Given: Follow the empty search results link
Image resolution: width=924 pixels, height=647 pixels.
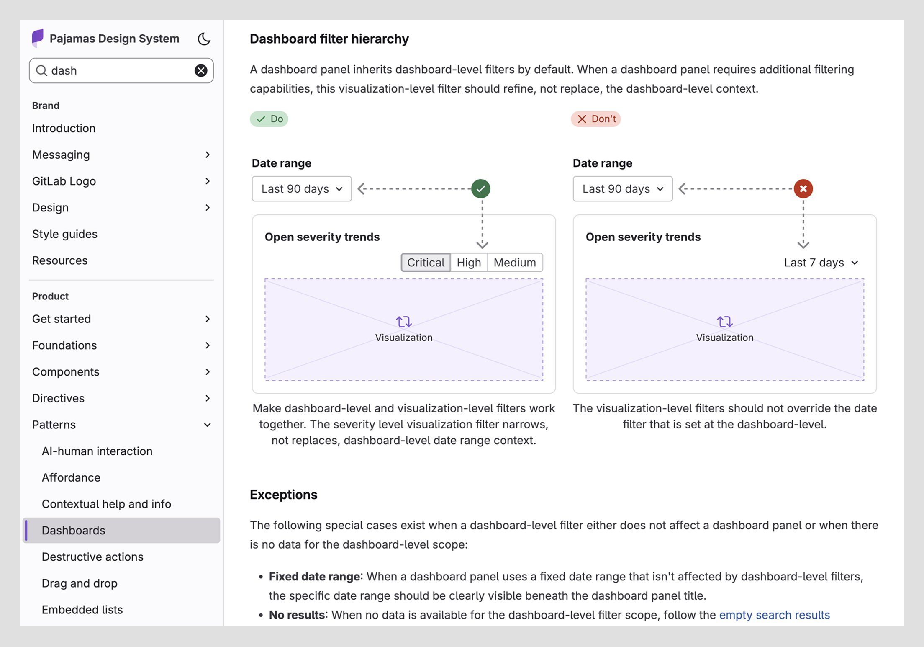Looking at the screenshot, I should tap(774, 615).
